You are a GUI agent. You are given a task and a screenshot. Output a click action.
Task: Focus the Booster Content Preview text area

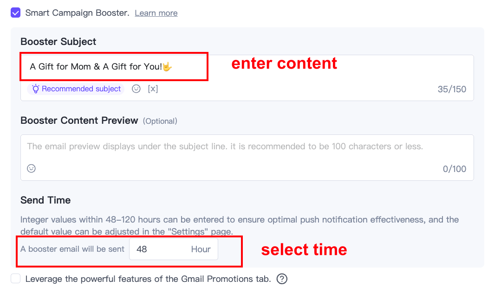click(246, 147)
